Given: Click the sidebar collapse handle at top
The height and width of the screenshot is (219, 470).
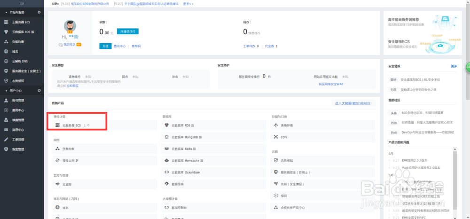Looking at the screenshot, I should click(x=22, y=4).
